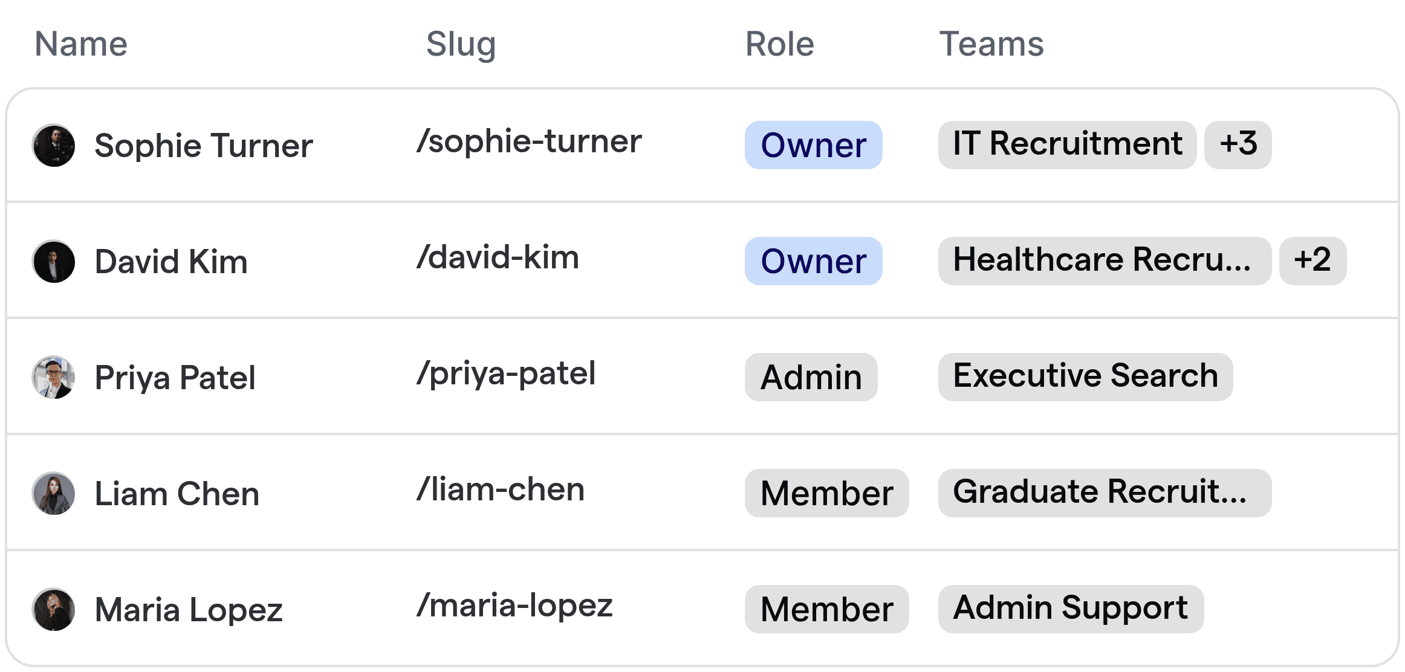This screenshot has width=1405, height=672.
Task: Click the IT Recruitment team tag
Action: pos(1066,144)
